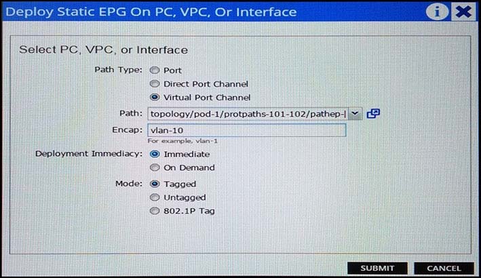Click the 'Select PC, VPC, or Interface' heading
This screenshot has width=481, height=278.
[103, 49]
